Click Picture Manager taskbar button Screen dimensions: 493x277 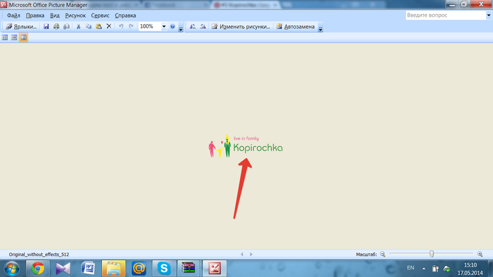(x=214, y=269)
